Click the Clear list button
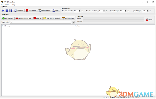Viewport: 156px width, 99px height. [37, 18]
